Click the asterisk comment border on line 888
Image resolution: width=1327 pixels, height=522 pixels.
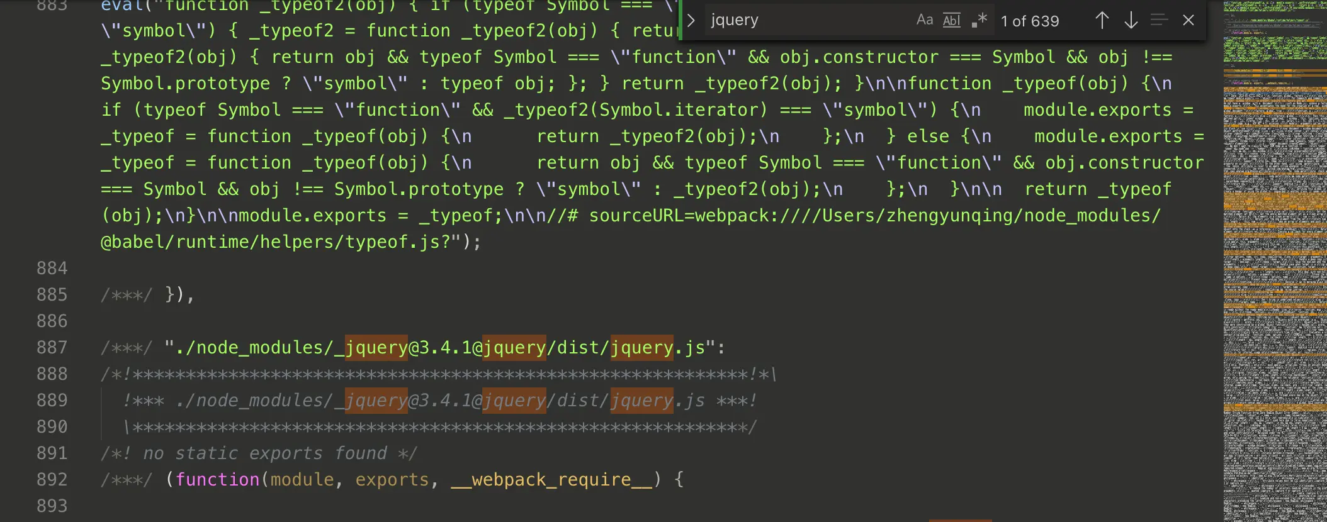439,374
